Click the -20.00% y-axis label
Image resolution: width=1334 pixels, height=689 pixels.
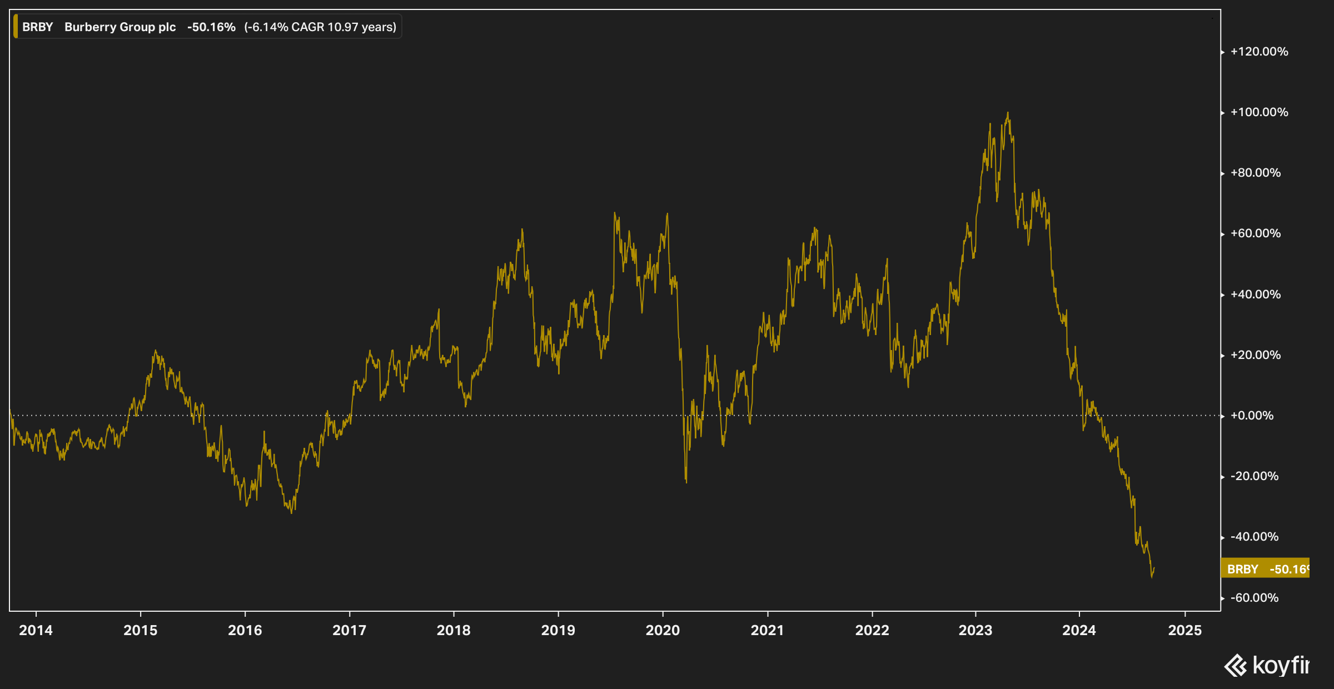pyautogui.click(x=1255, y=476)
